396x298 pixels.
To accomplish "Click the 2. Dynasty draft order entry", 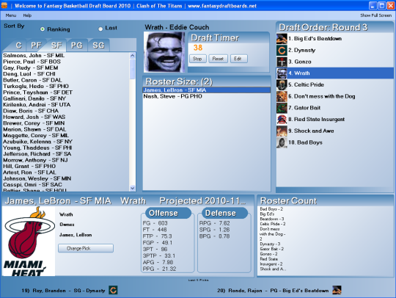I will pyautogui.click(x=335, y=51).
